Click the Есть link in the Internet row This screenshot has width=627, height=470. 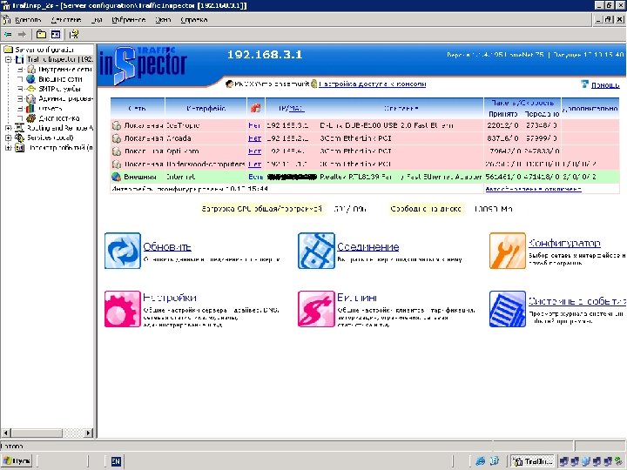255,177
